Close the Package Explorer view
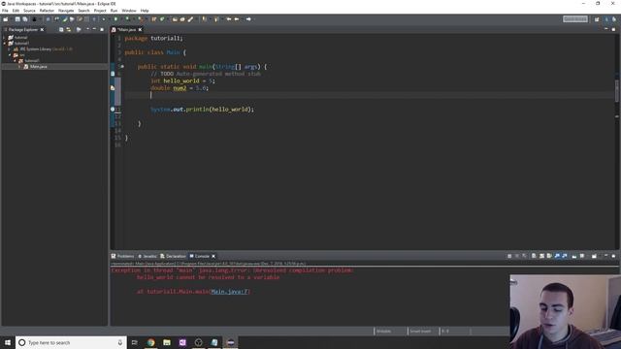Viewport: 621px width, 349px height. [42, 30]
